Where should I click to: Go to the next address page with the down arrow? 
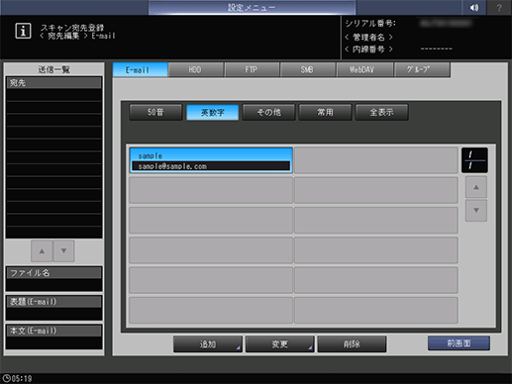point(476,210)
